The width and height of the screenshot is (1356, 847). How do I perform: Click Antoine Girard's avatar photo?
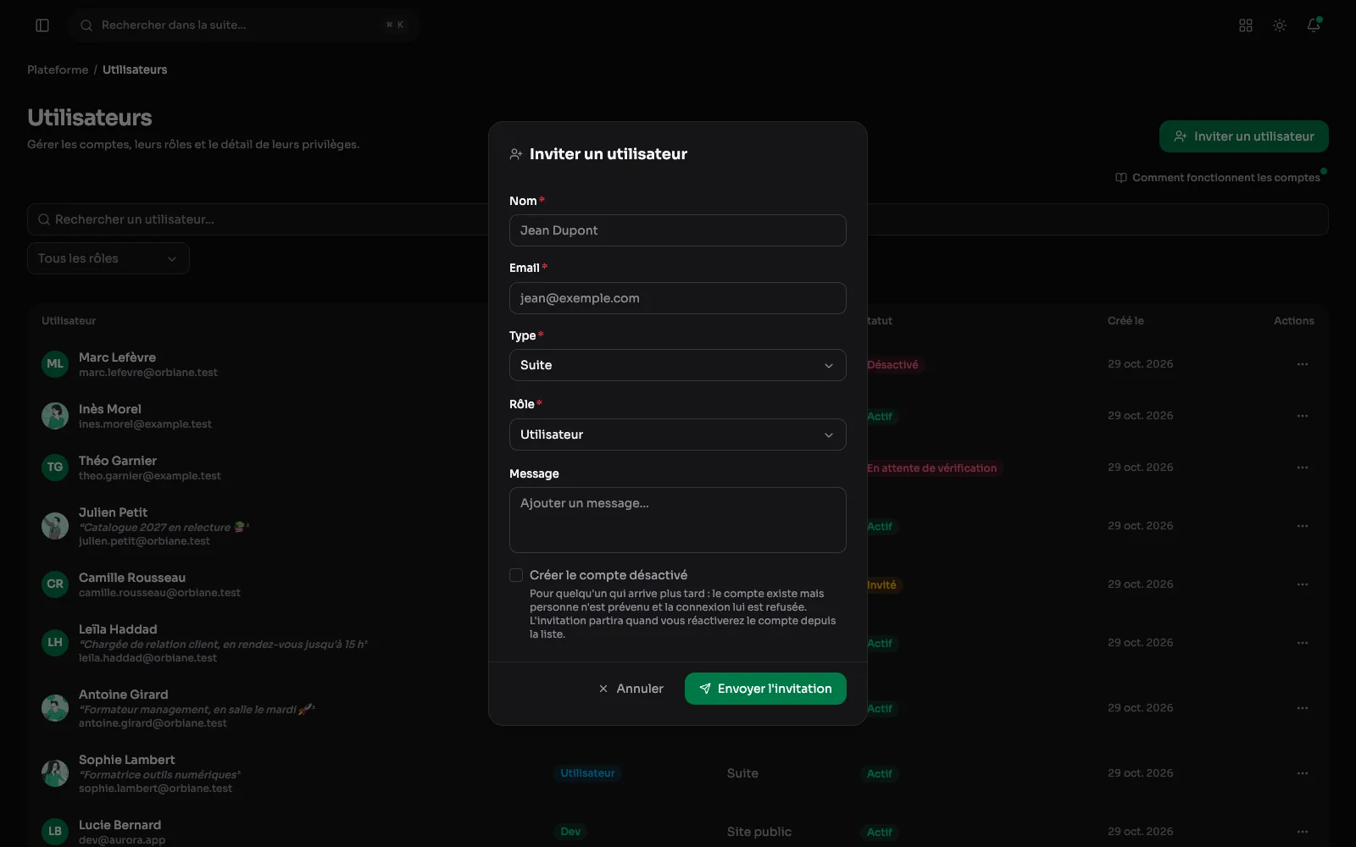point(55,708)
